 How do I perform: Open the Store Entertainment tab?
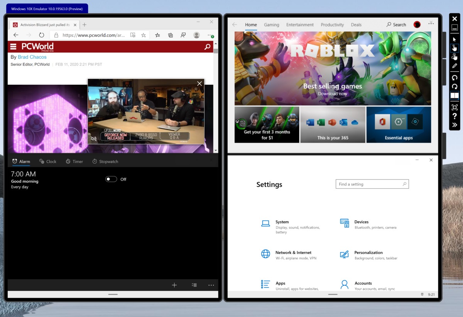[300, 25]
